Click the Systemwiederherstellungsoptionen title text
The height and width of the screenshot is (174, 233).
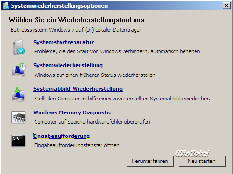59,6
